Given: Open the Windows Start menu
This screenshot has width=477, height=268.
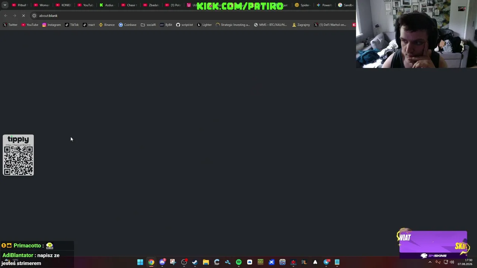Looking at the screenshot, I should pos(140,262).
